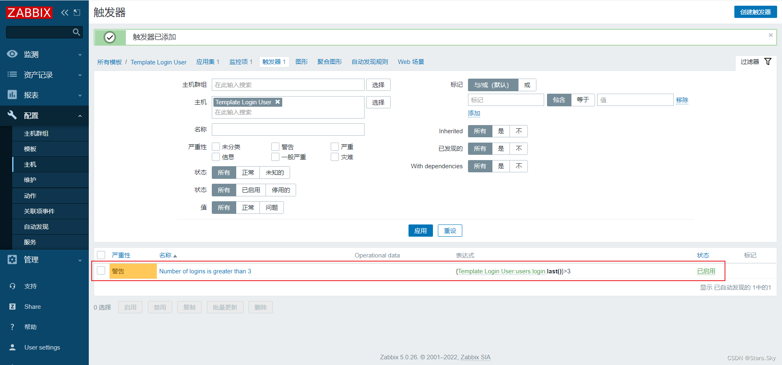This screenshot has width=782, height=365.
Task: Click the sidebar search magnifier icon
Action: [x=76, y=32]
